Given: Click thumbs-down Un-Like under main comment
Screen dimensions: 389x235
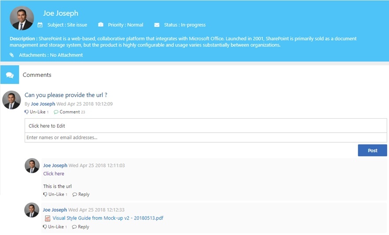Looking at the screenshot, I should click(x=35, y=112).
